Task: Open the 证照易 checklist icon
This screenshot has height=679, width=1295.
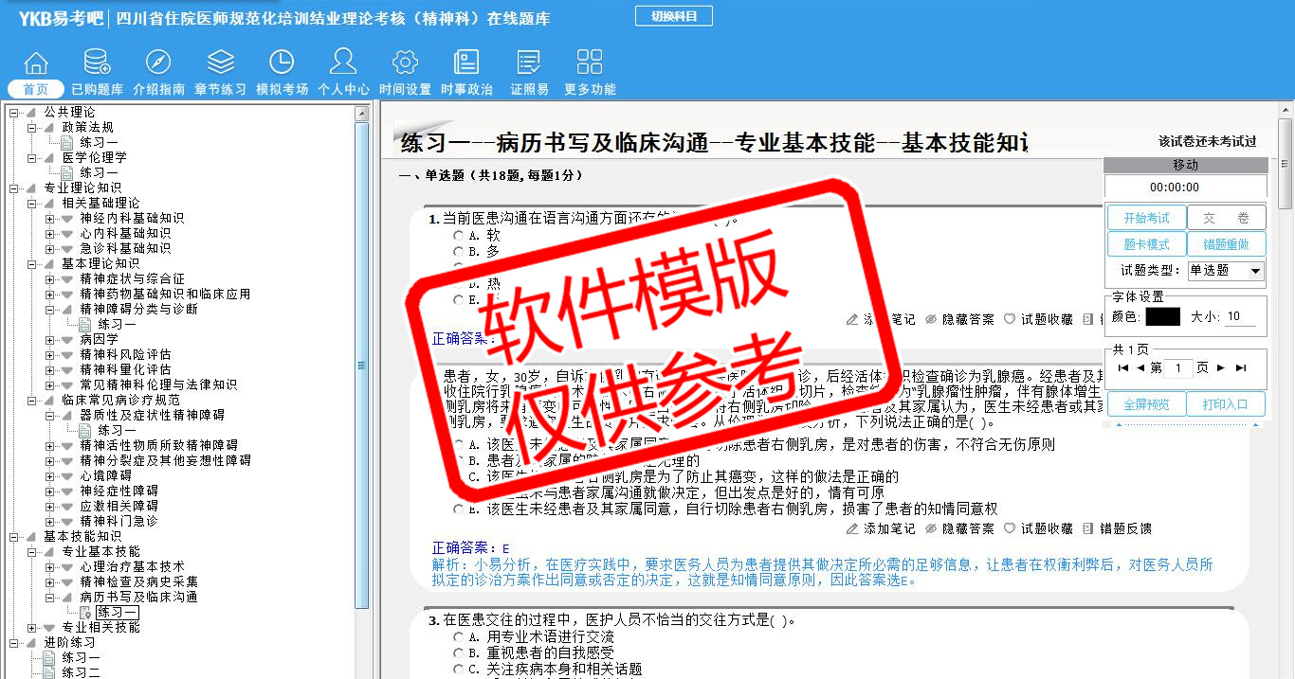Action: pyautogui.click(x=529, y=63)
